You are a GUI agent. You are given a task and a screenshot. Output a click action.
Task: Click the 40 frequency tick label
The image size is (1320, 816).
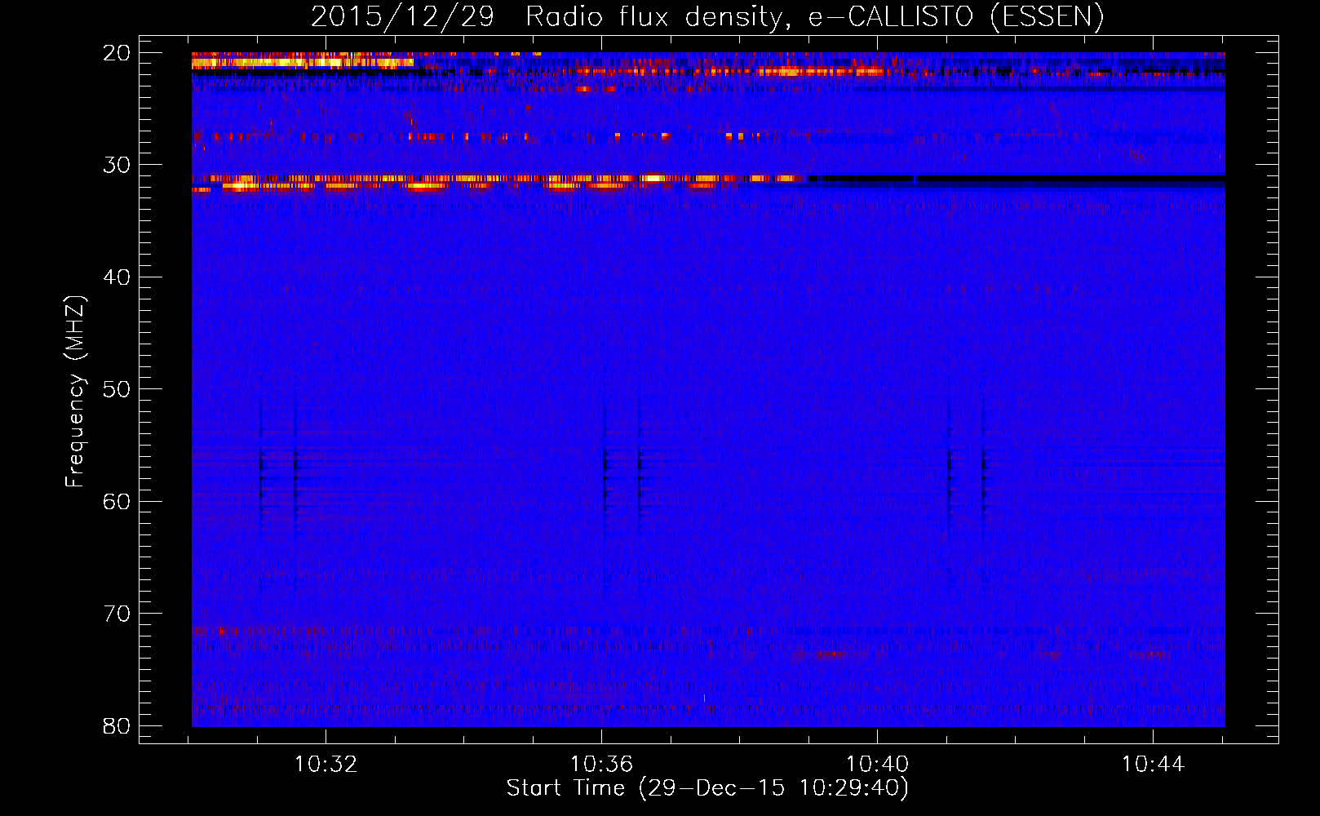pyautogui.click(x=117, y=277)
